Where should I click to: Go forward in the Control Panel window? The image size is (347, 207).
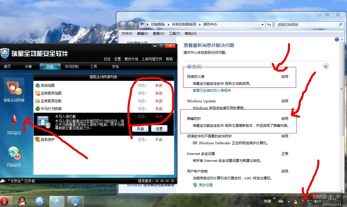pyautogui.click(x=131, y=25)
